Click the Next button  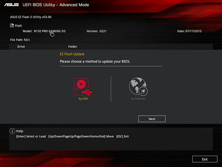pos(152,119)
